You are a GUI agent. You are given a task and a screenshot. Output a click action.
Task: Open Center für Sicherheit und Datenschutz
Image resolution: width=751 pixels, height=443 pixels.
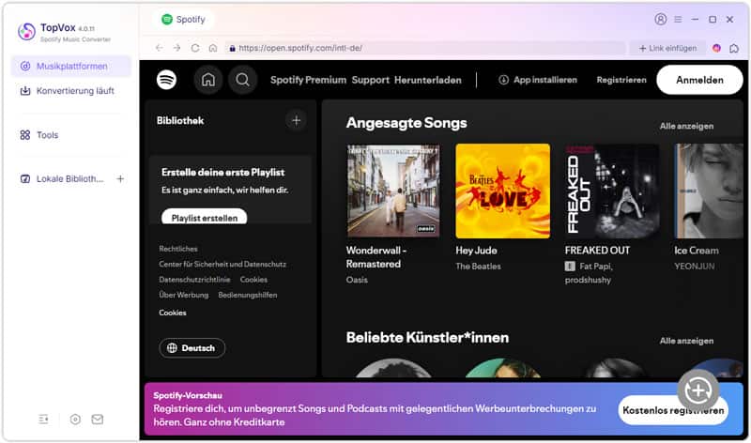(222, 264)
